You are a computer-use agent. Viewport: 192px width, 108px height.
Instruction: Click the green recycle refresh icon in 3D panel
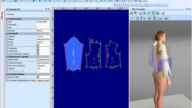[132, 13]
